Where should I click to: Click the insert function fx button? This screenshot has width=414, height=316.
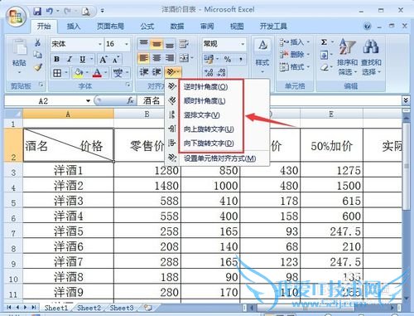[x=130, y=100]
